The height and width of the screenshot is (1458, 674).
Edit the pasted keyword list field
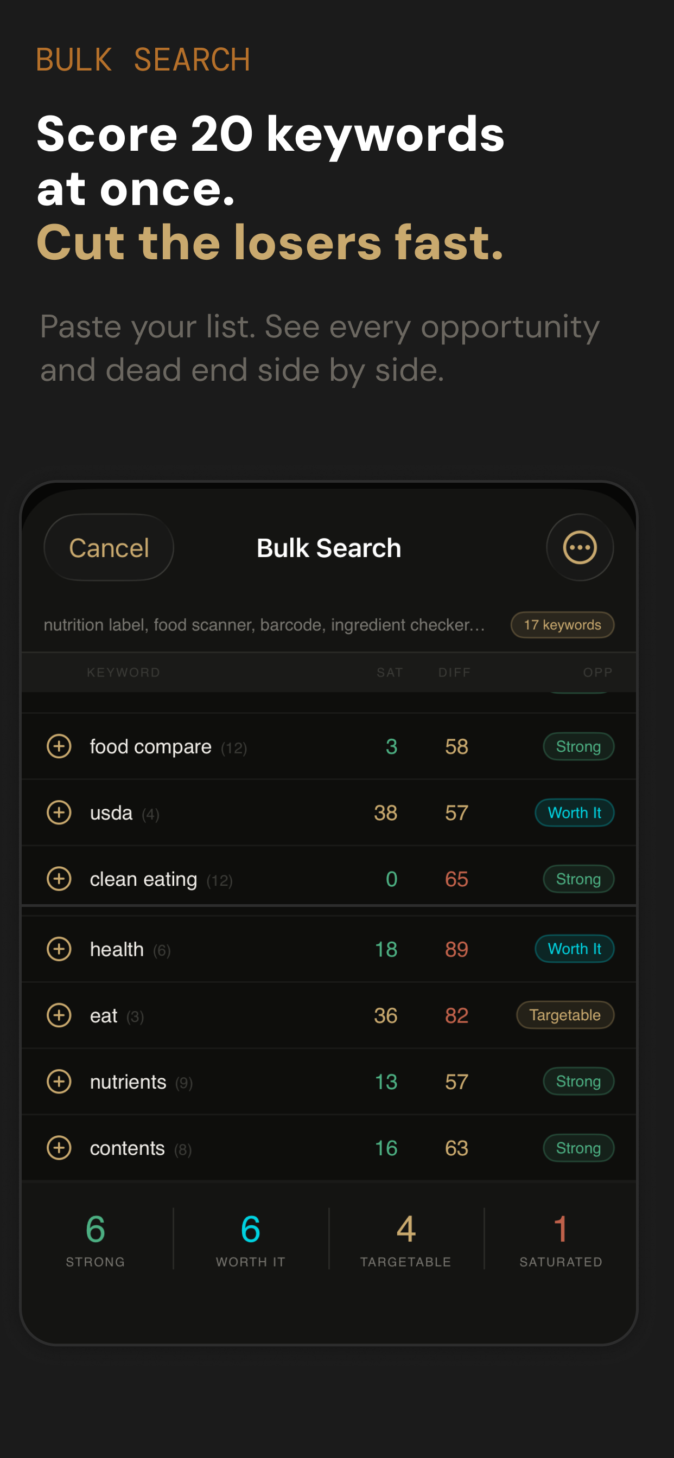(264, 625)
